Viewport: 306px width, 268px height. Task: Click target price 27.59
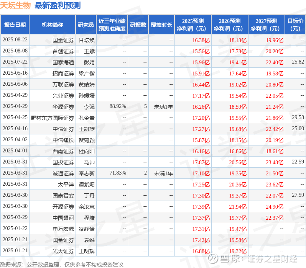pyautogui.click(x=298, y=195)
